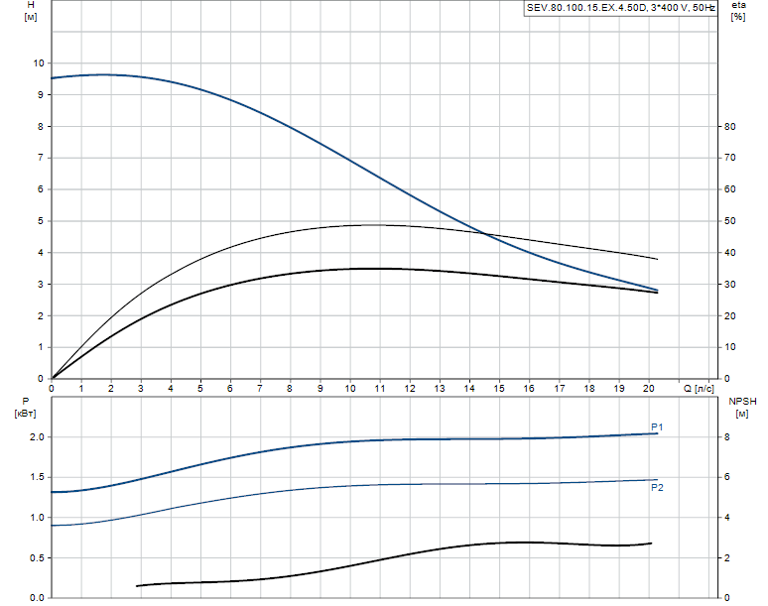Click the left start of the NPSH curve
The height and width of the screenshot is (606, 768).
click(137, 585)
